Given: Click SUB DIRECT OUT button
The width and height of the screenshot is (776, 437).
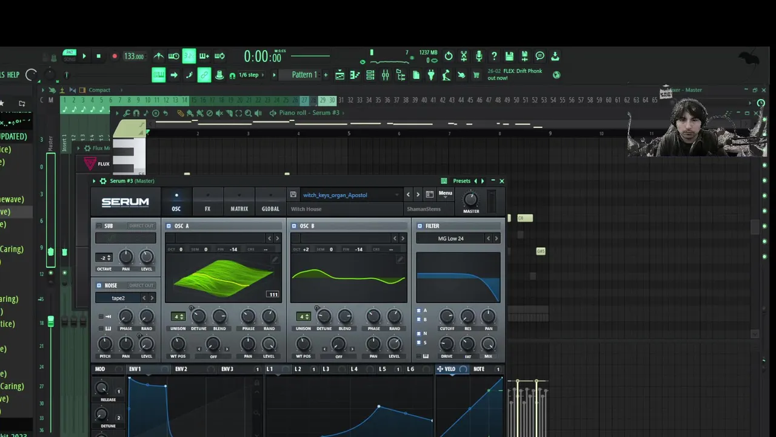Looking at the screenshot, I should click(x=141, y=226).
